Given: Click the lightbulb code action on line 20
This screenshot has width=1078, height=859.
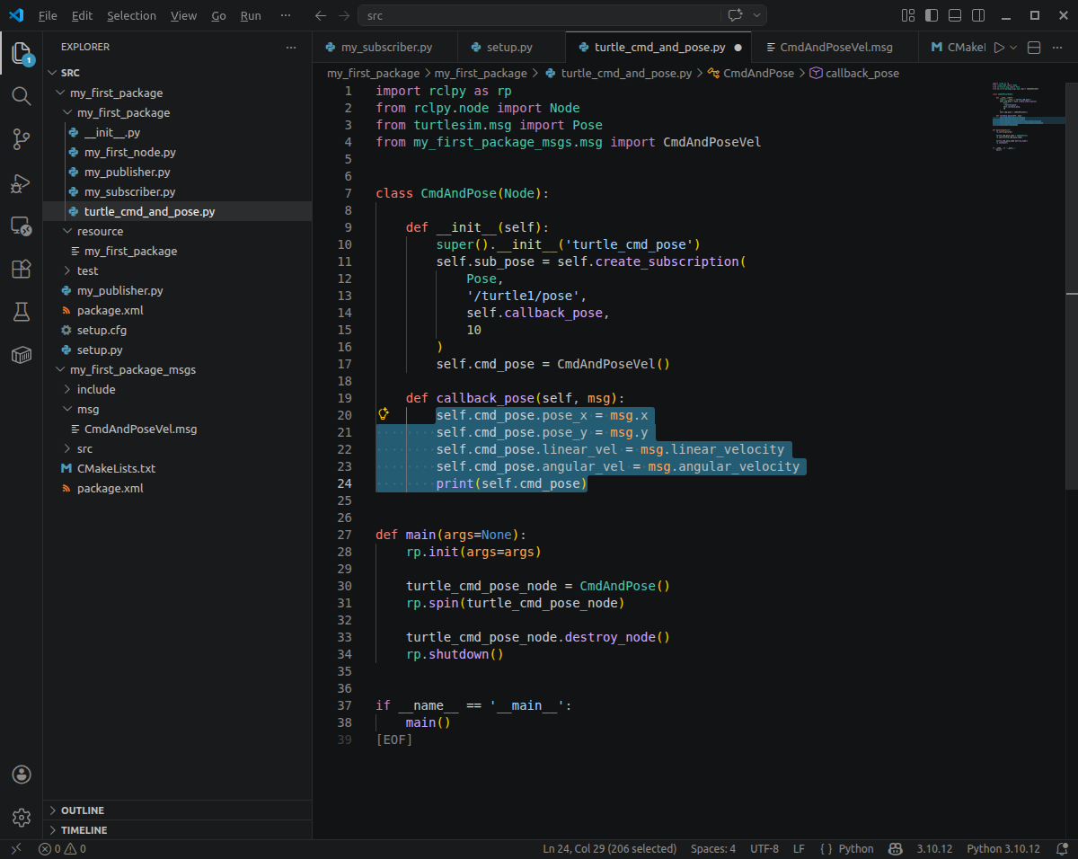Looking at the screenshot, I should pyautogui.click(x=384, y=414).
